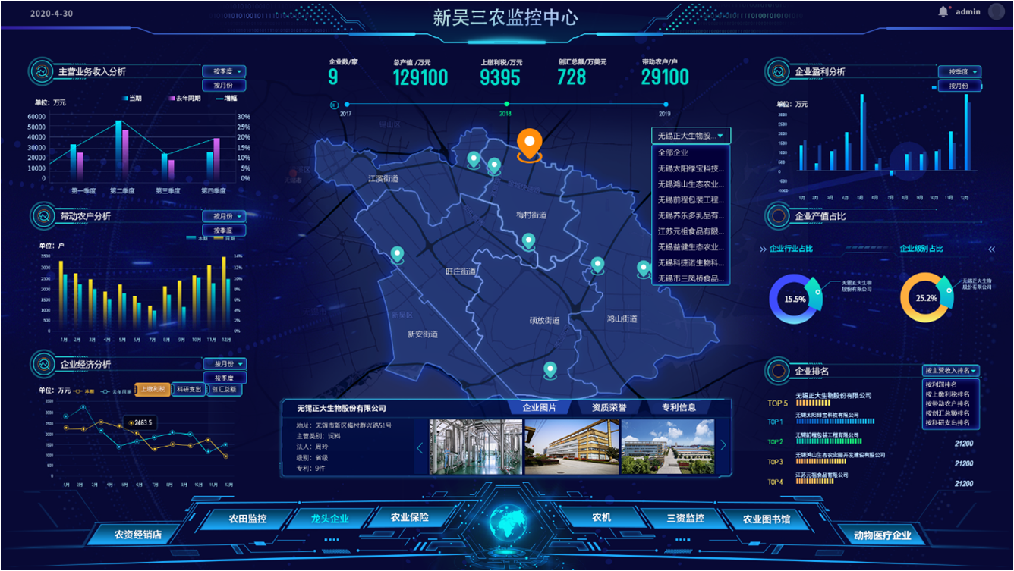
Task: Click the map pin below 硕放街道
Action: 550,370
